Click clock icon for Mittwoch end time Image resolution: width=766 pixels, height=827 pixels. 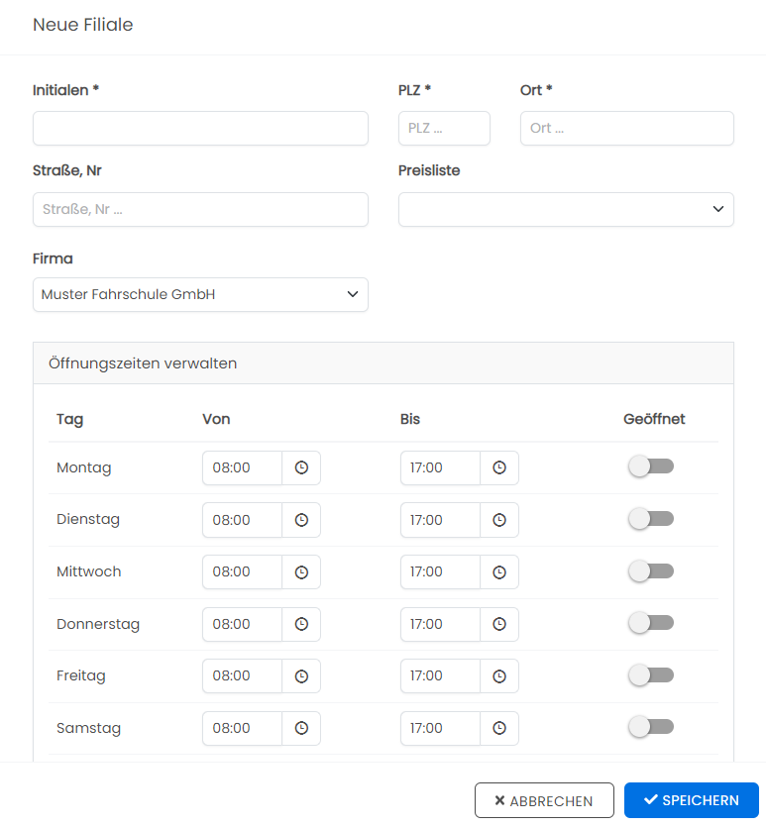click(499, 572)
